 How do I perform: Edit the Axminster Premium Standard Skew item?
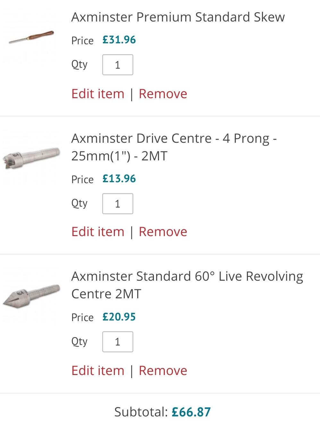coord(98,94)
